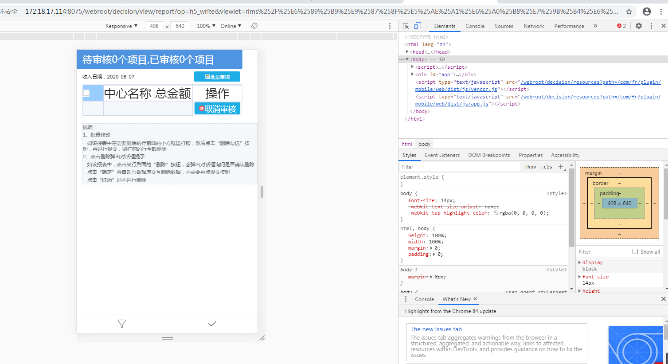The width and height of the screenshot is (668, 364).
Task: Enable the Show all checkbox
Action: click(635, 251)
